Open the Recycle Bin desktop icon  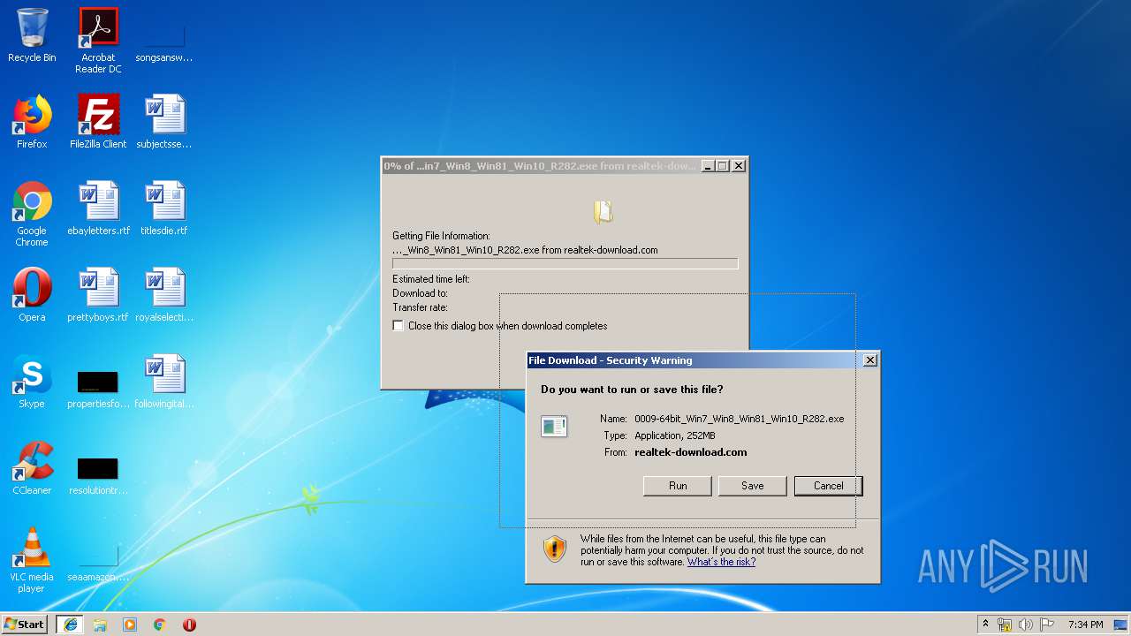tap(32, 36)
